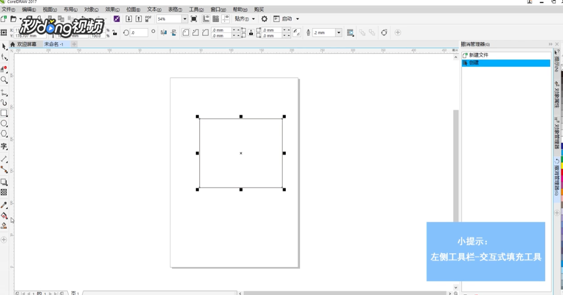Click the Import icon

[129, 19]
